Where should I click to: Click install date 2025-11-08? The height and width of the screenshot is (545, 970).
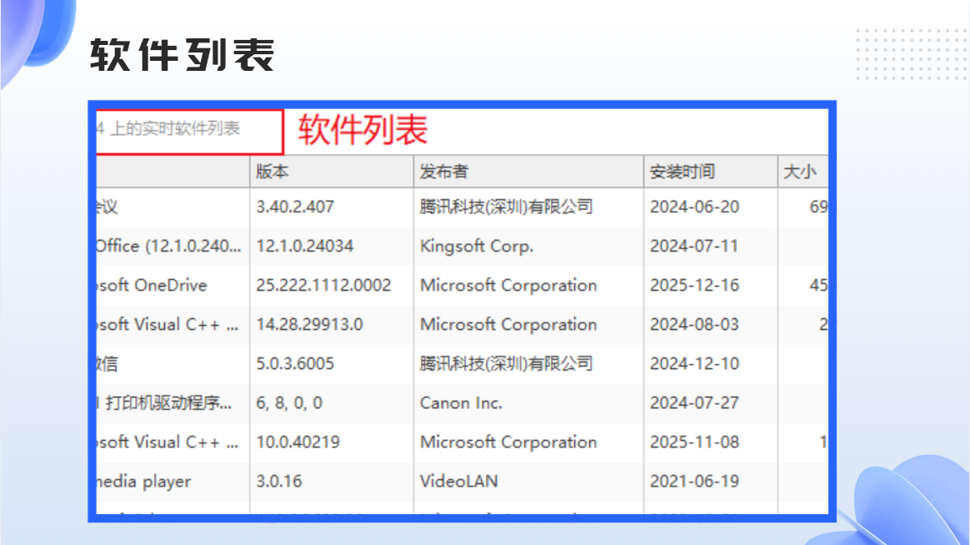(x=694, y=442)
